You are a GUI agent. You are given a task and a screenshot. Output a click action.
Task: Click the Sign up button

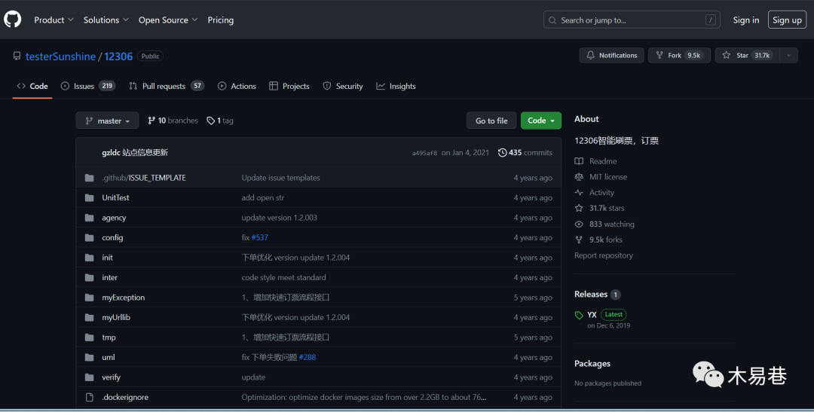click(787, 20)
